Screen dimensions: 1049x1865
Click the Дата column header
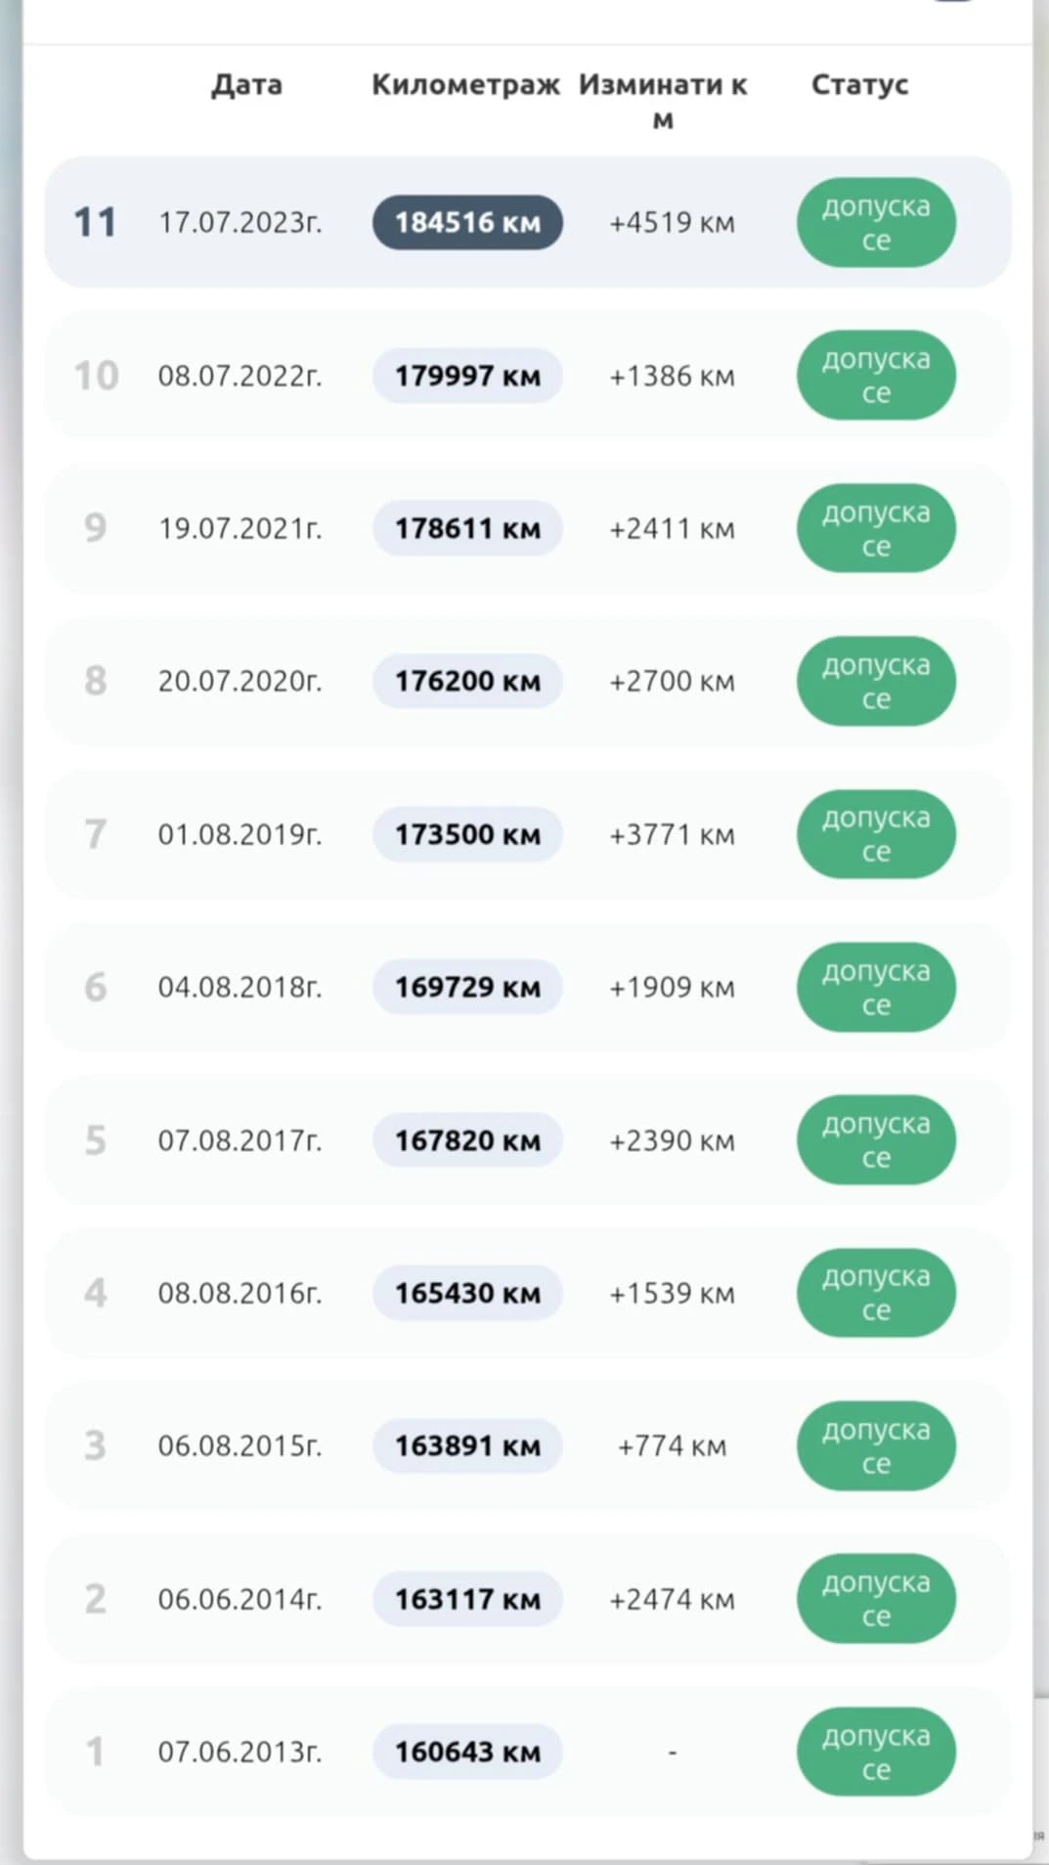click(246, 84)
